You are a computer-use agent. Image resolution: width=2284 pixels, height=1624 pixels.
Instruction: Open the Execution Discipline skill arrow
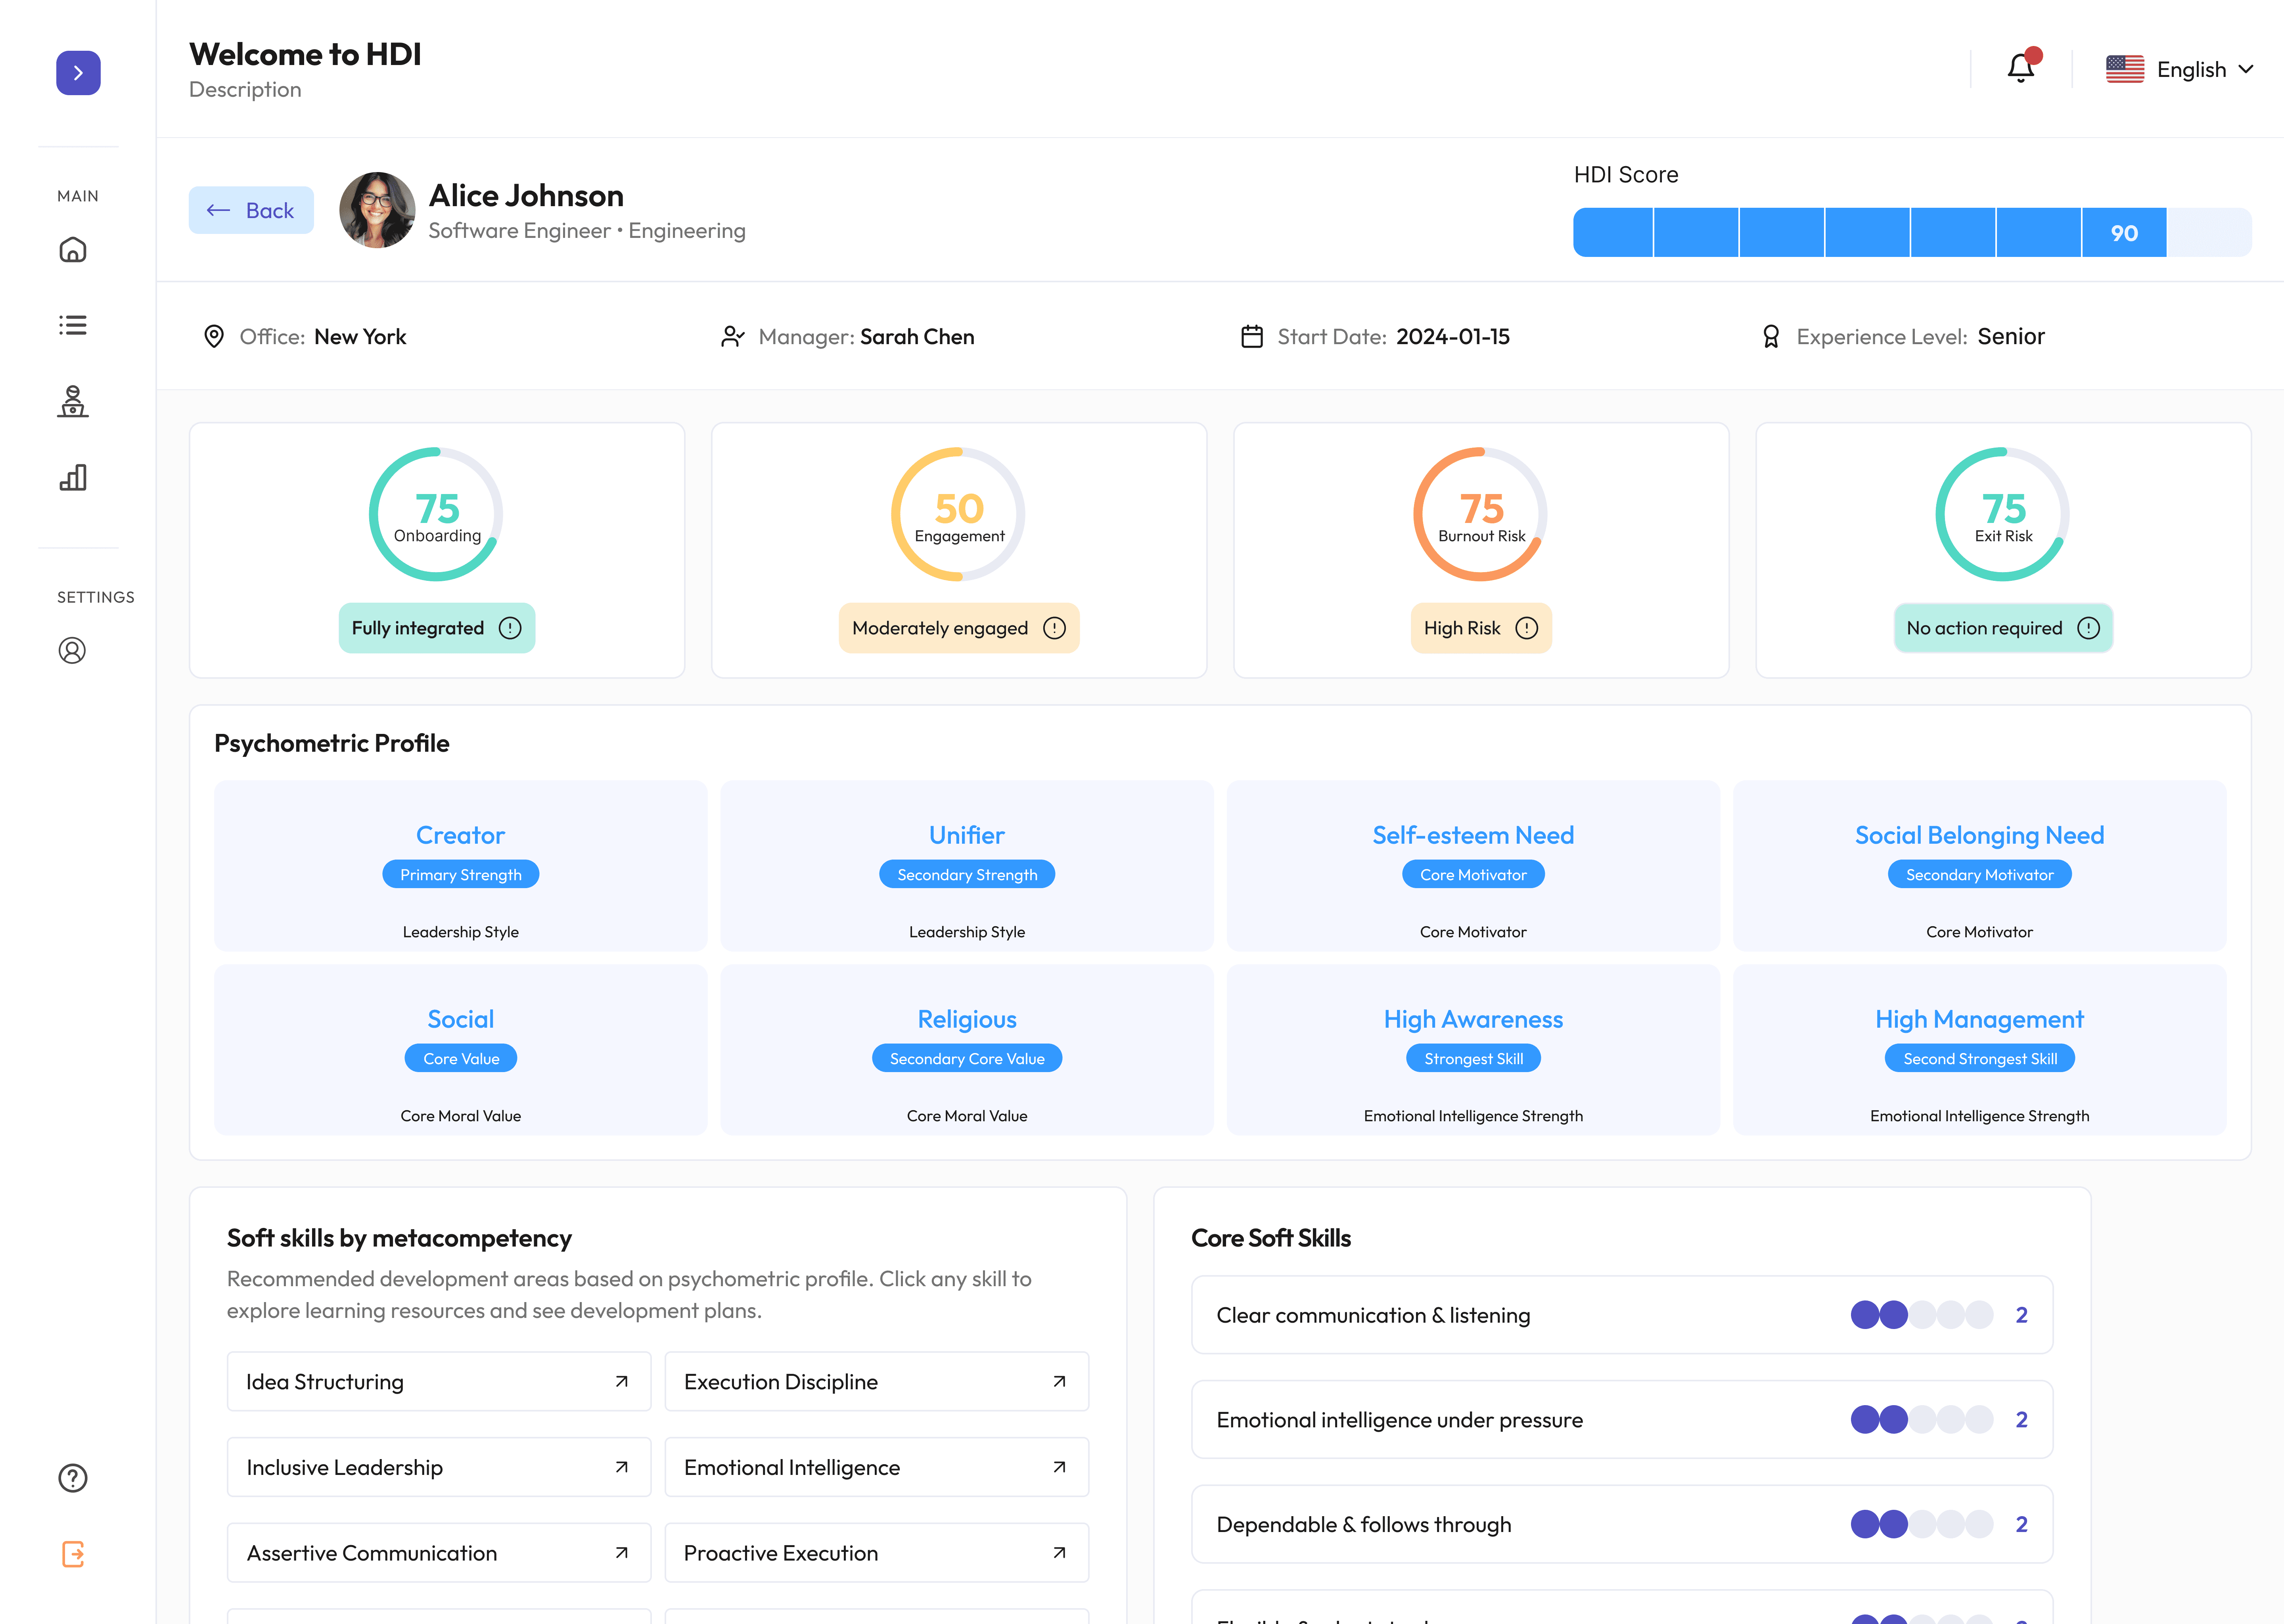pos(1059,1382)
